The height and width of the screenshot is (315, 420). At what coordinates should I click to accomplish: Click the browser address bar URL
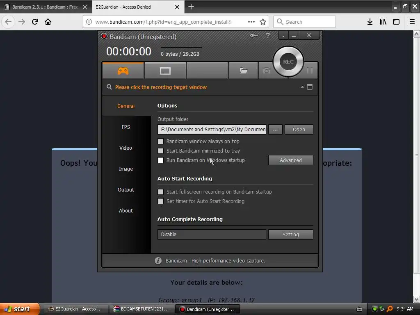coord(163,22)
